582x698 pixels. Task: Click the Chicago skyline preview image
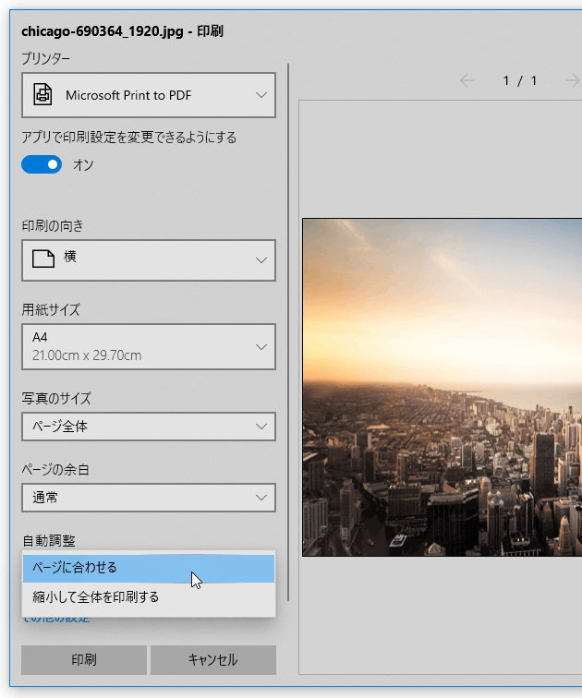[x=443, y=387]
